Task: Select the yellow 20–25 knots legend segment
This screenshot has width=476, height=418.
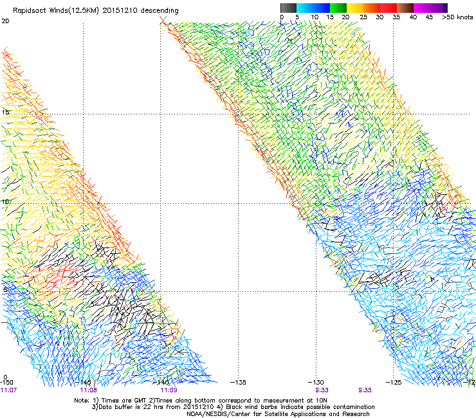Action: click(355, 8)
